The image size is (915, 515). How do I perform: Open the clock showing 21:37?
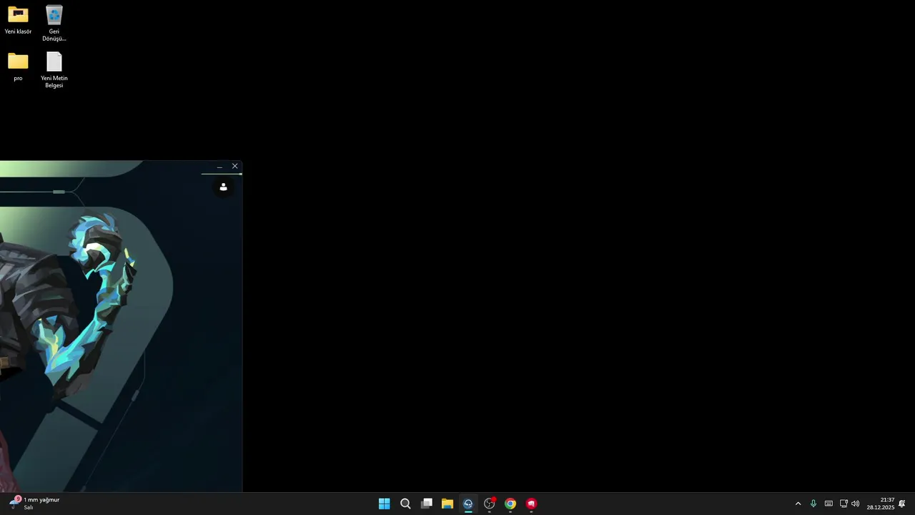[x=881, y=504]
